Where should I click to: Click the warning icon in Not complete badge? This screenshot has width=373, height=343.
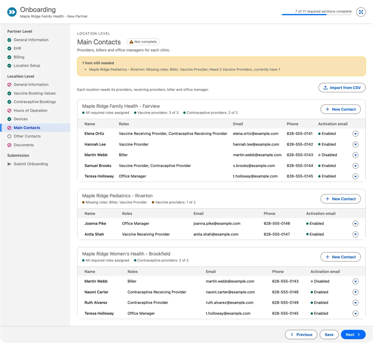[131, 42]
